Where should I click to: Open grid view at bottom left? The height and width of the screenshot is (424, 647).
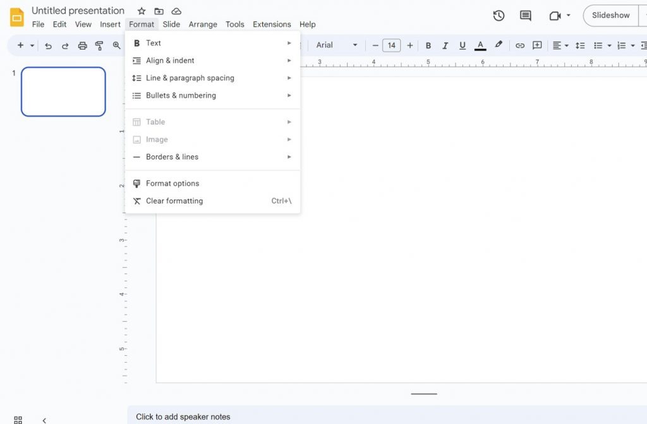click(18, 420)
